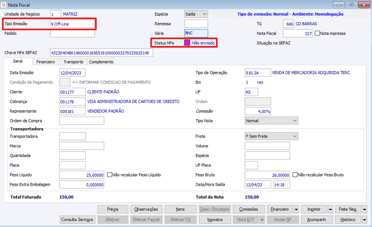Viewport: 372px width, 227px height.
Task: Focus the Placa input field
Action: coord(73,165)
